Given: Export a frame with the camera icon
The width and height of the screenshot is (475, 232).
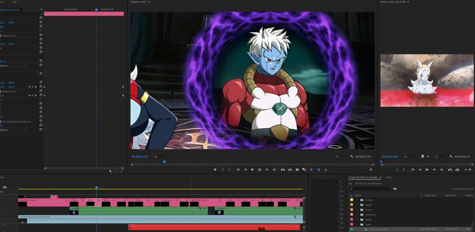Looking at the screenshot, I should coord(297,170).
